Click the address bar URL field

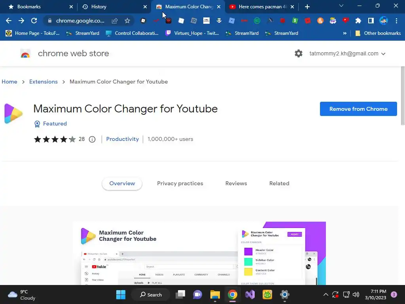(x=80, y=21)
